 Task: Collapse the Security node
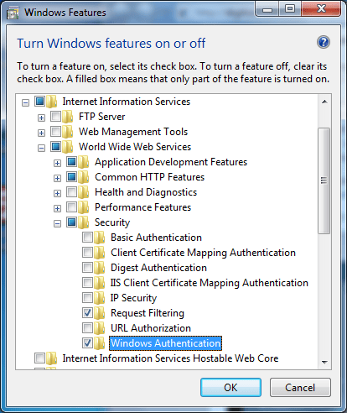click(x=57, y=223)
